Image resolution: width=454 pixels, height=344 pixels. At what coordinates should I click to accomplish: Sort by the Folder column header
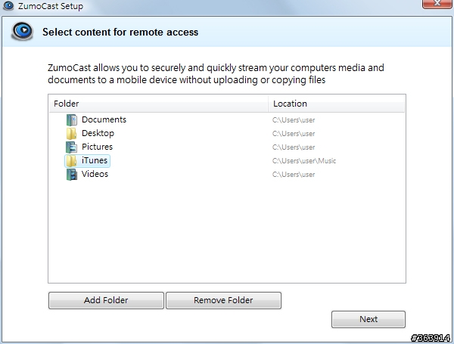click(x=158, y=104)
